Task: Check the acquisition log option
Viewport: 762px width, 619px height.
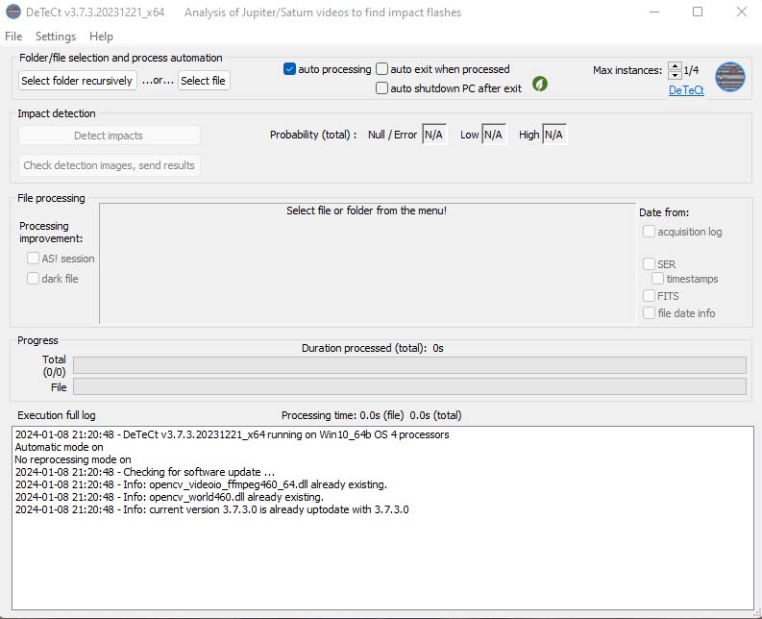Action: 649,232
